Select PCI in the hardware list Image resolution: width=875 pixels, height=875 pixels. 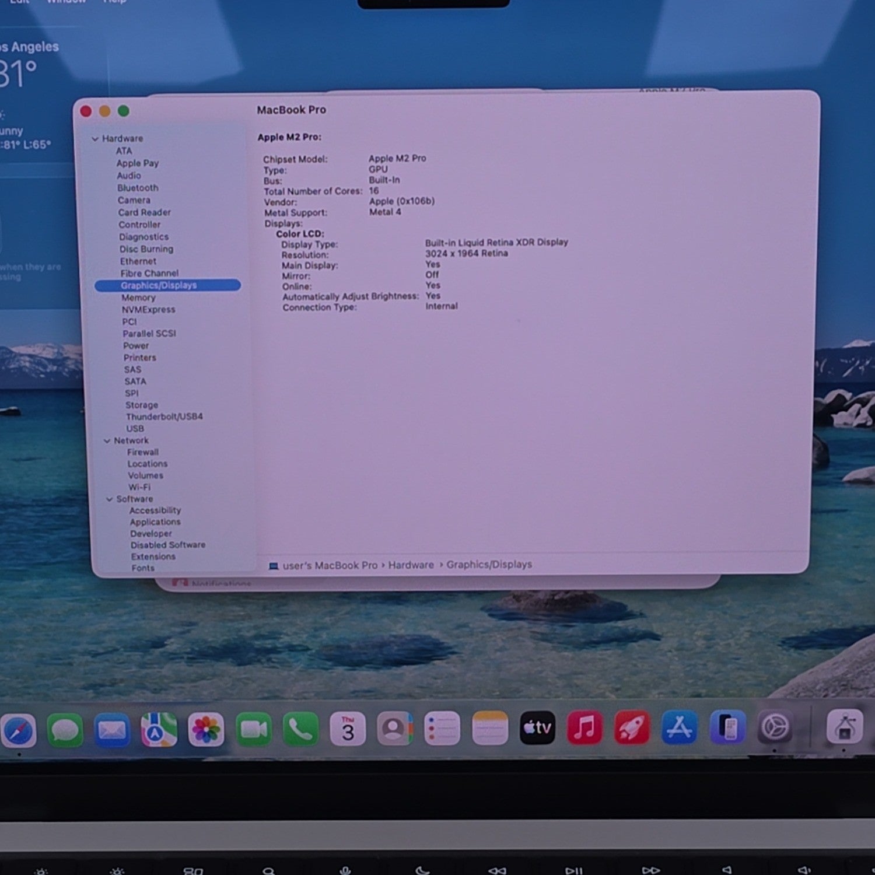click(129, 322)
